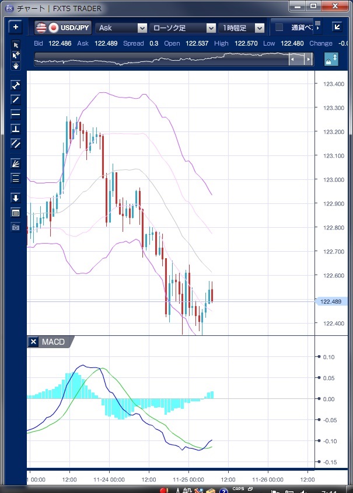Select the hand pan tool
Screen dimensions: 353x493
click(16, 65)
